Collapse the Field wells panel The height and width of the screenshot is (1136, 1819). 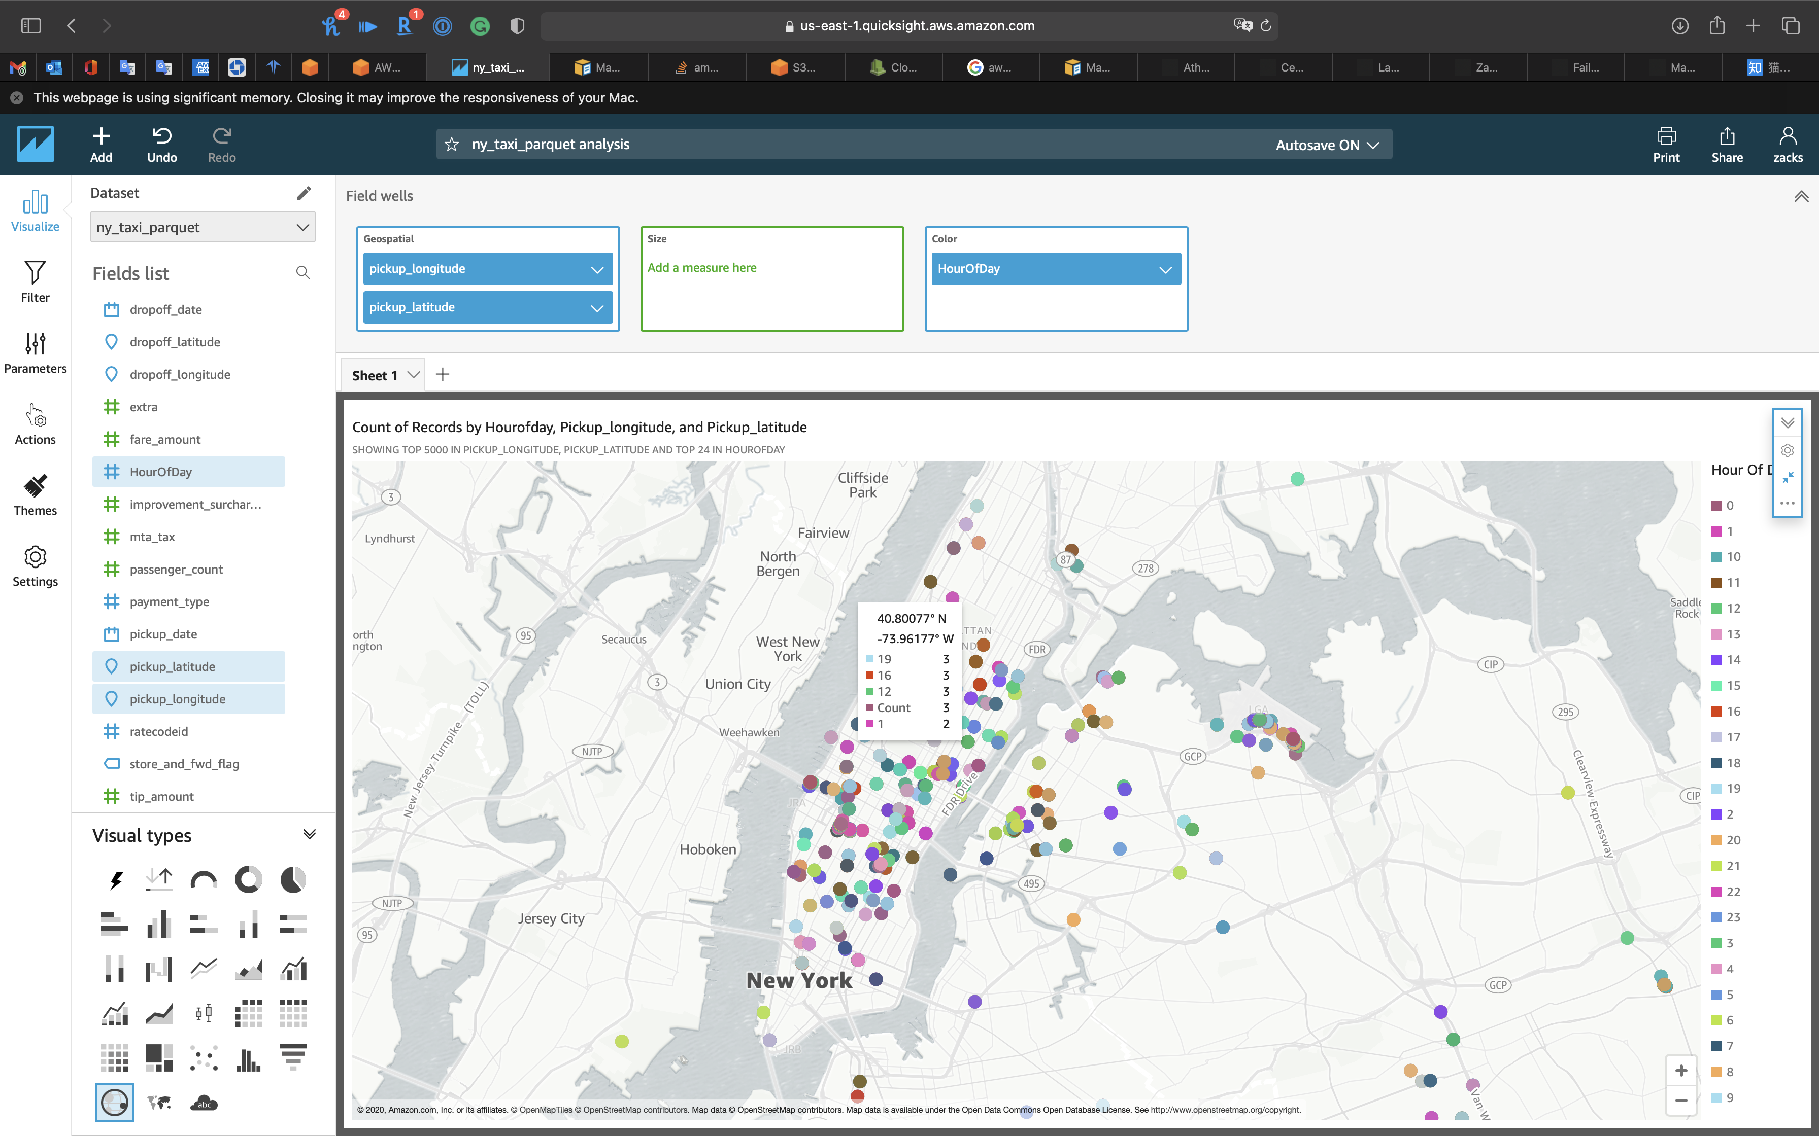tap(1801, 197)
